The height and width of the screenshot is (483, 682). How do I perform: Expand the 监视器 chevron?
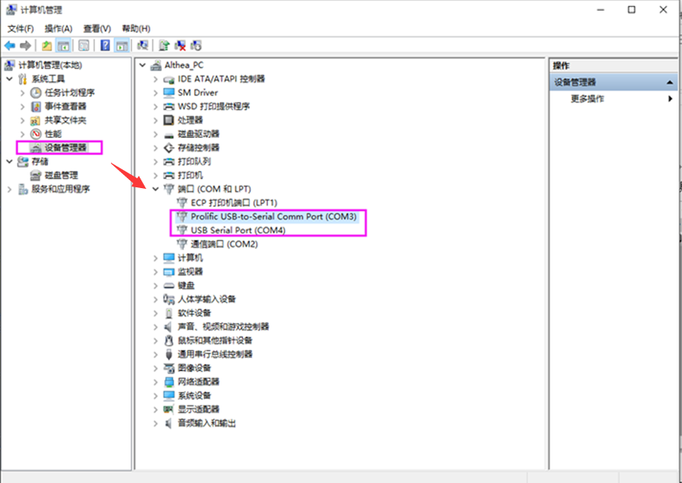[x=155, y=272]
